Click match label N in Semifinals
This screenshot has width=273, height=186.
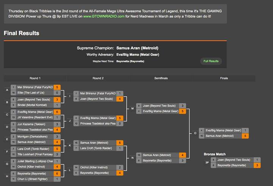(x=132, y=158)
